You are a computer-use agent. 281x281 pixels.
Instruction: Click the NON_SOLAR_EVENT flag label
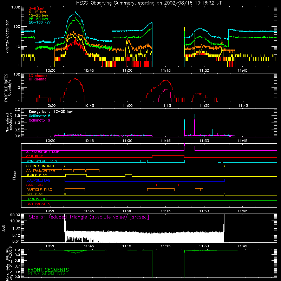[x=43, y=161]
